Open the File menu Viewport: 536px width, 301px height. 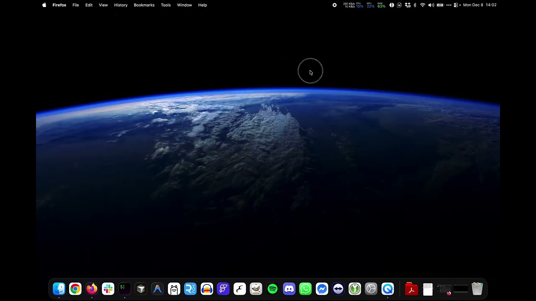[x=76, y=5]
